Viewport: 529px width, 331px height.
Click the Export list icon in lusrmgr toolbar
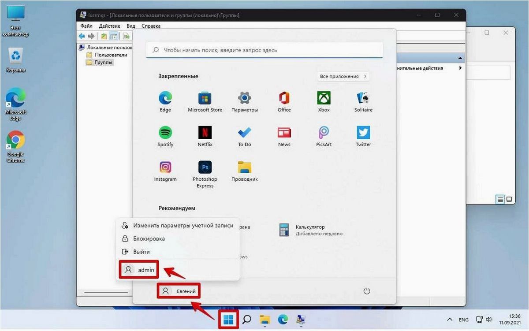[126, 36]
